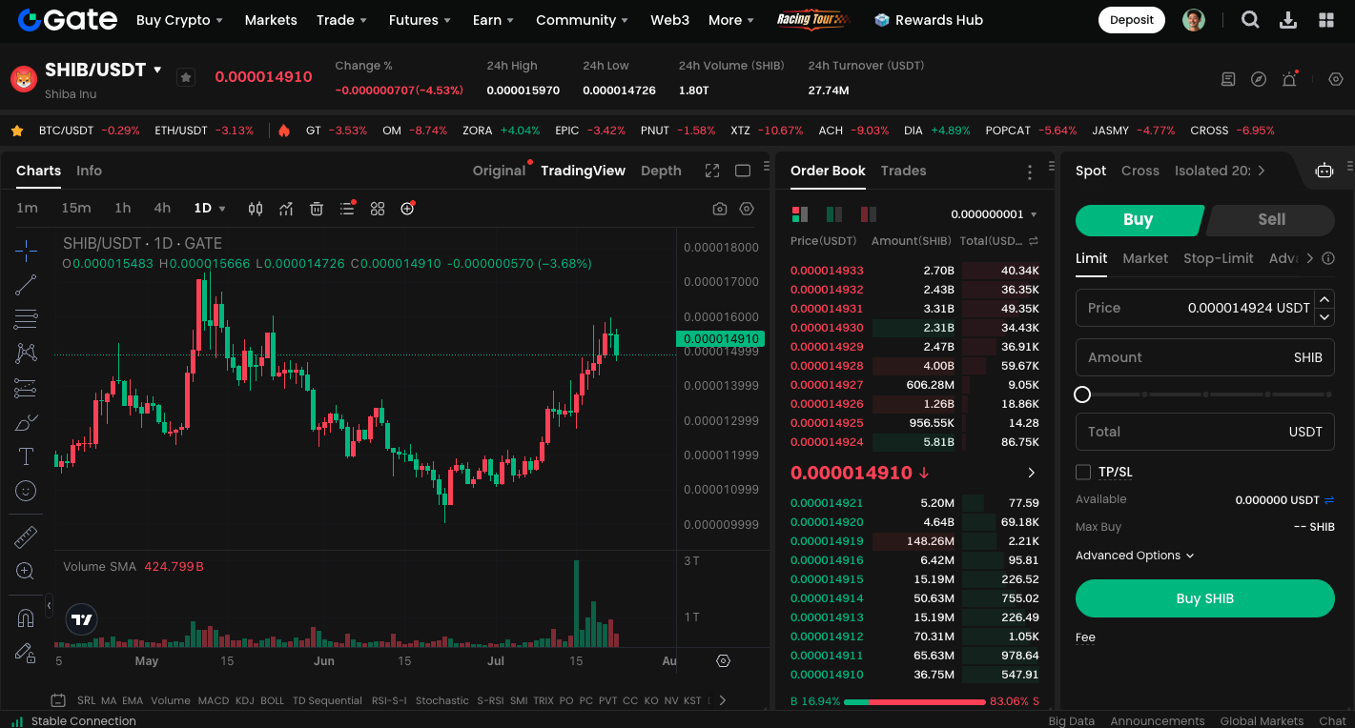Image resolution: width=1355 pixels, height=728 pixels.
Task: Show both buy and sell orders view
Action: coord(799,214)
